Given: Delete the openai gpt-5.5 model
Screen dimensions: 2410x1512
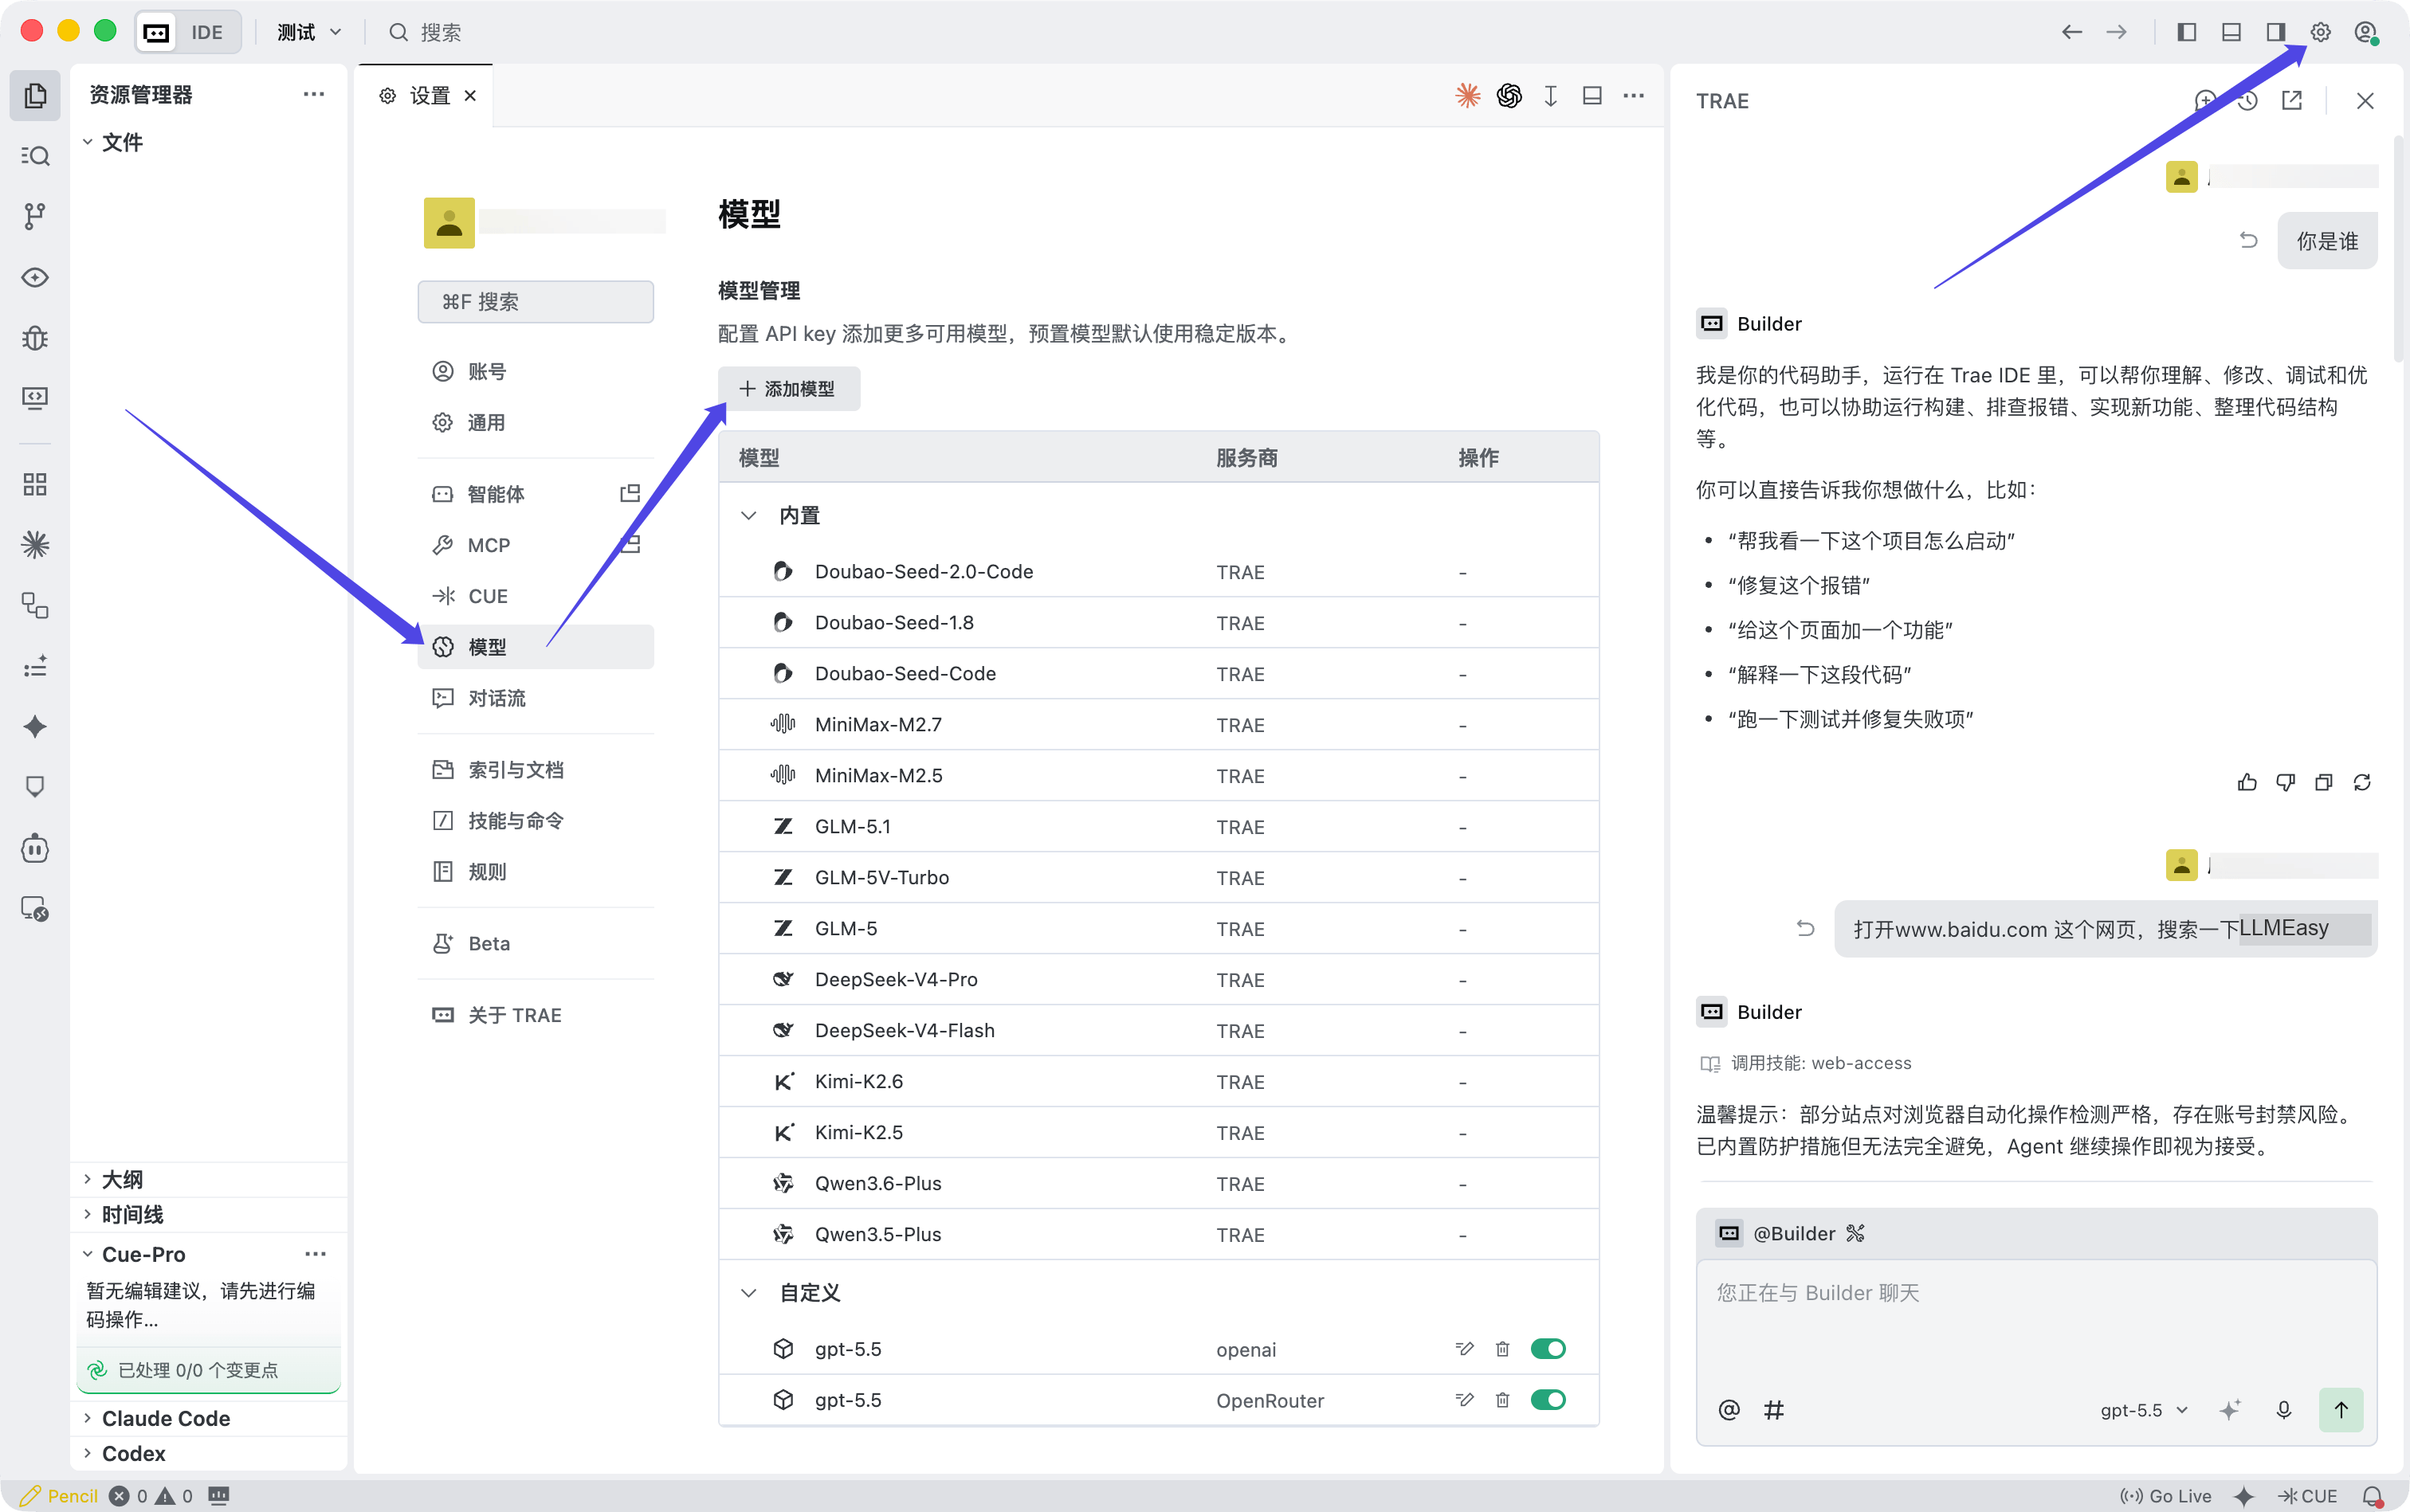Looking at the screenshot, I should click(x=1502, y=1349).
